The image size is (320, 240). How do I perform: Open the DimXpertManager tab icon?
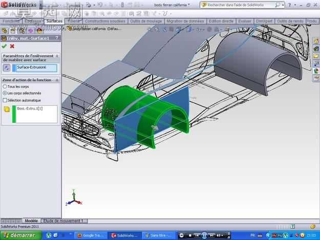tap(30, 31)
